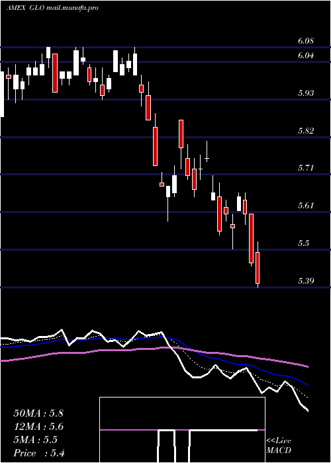Click the 5.71 price axis label
The width and height of the screenshot is (331, 463).
click(306, 168)
